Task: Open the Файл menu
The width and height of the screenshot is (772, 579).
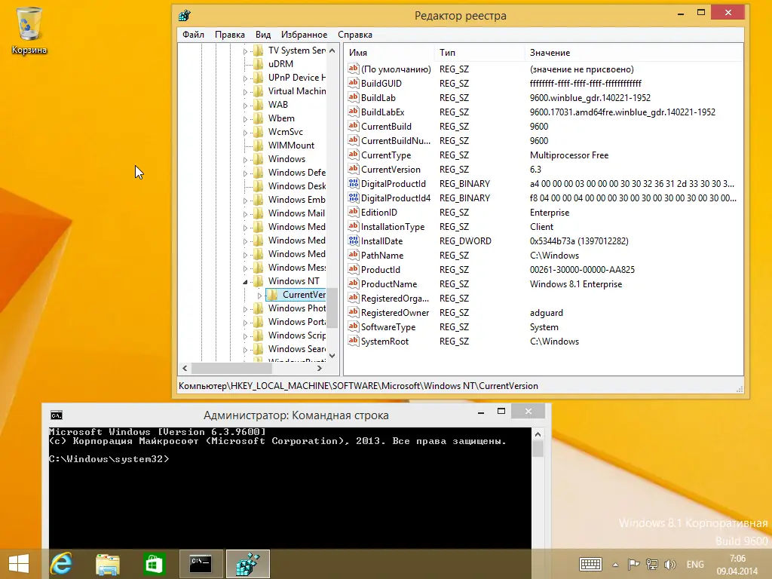Action: point(193,35)
